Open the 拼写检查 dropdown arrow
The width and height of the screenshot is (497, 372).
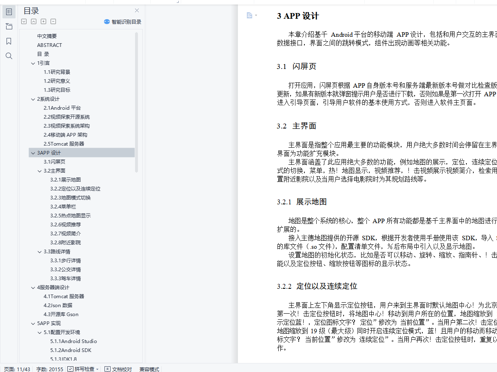point(97,369)
